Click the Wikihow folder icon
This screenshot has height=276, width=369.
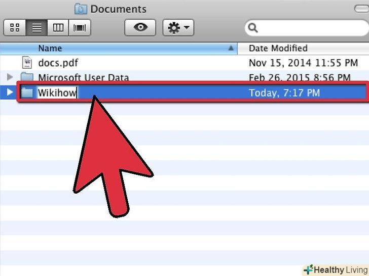(x=27, y=93)
